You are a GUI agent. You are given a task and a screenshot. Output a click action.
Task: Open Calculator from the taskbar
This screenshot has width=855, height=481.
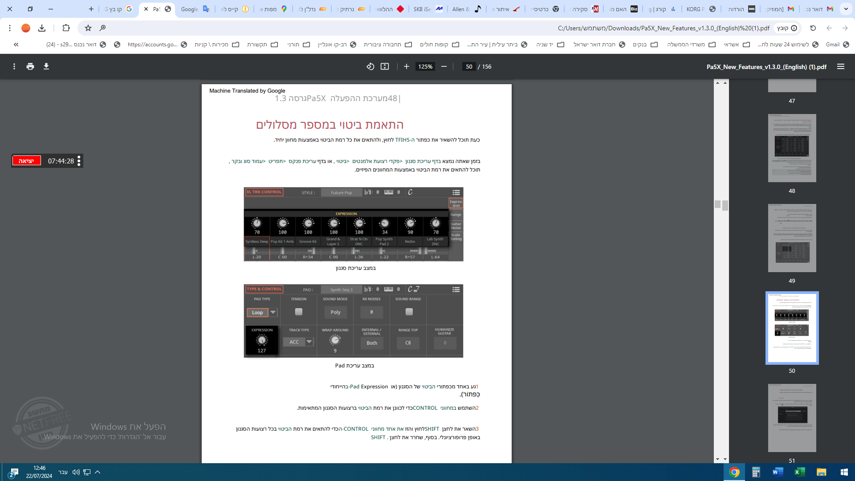point(756,472)
